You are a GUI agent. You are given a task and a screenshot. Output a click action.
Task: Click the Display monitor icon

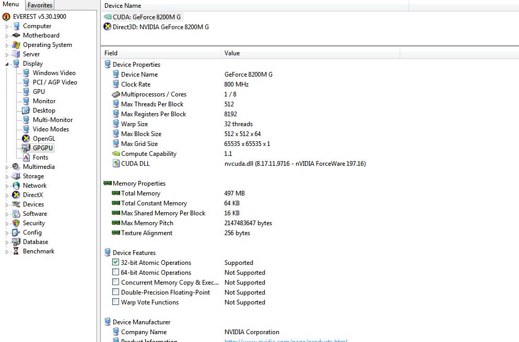click(x=16, y=64)
